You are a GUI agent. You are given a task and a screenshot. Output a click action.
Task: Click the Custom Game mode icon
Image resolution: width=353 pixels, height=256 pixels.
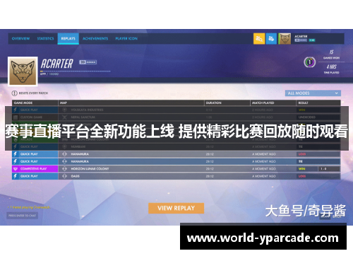coord(16,117)
